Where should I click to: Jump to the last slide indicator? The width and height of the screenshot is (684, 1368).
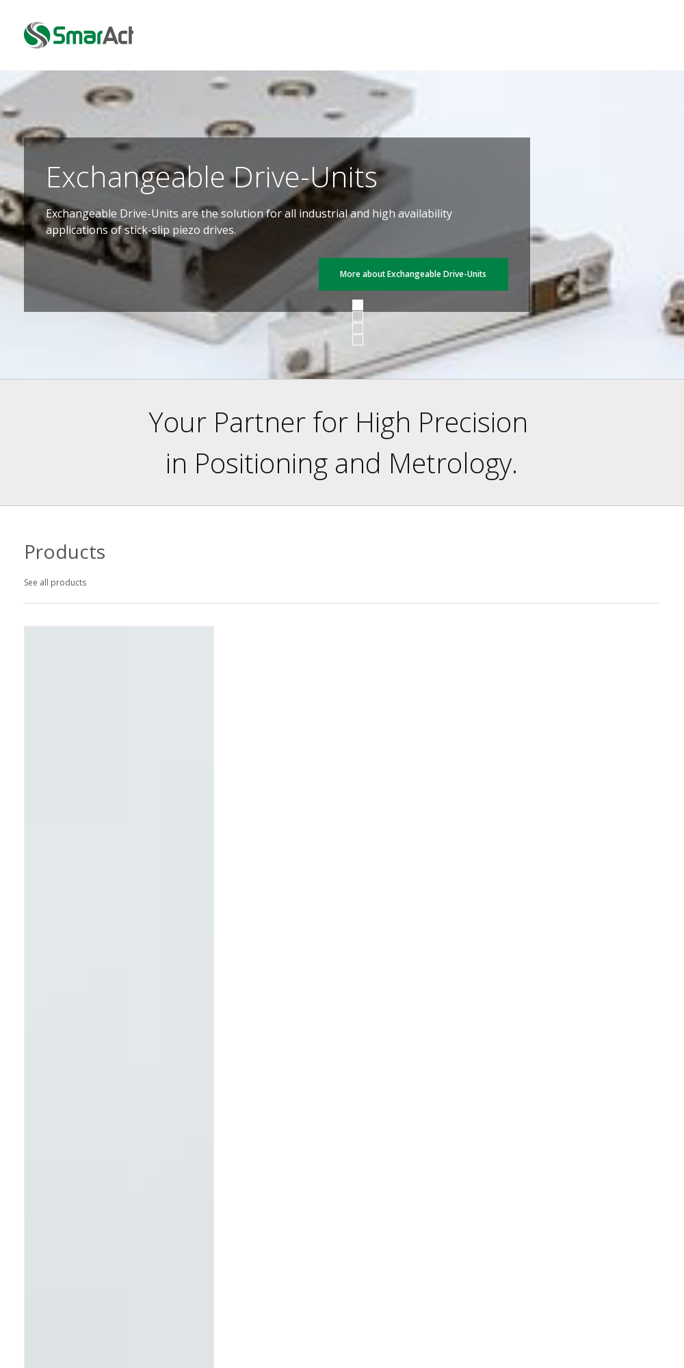click(x=358, y=340)
